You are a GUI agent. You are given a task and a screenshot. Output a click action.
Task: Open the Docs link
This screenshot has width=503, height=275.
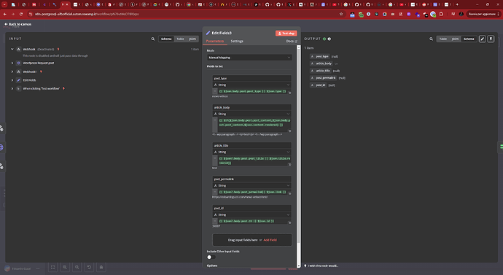click(292, 41)
